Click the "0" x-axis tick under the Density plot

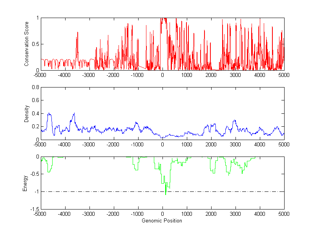tap(162, 144)
